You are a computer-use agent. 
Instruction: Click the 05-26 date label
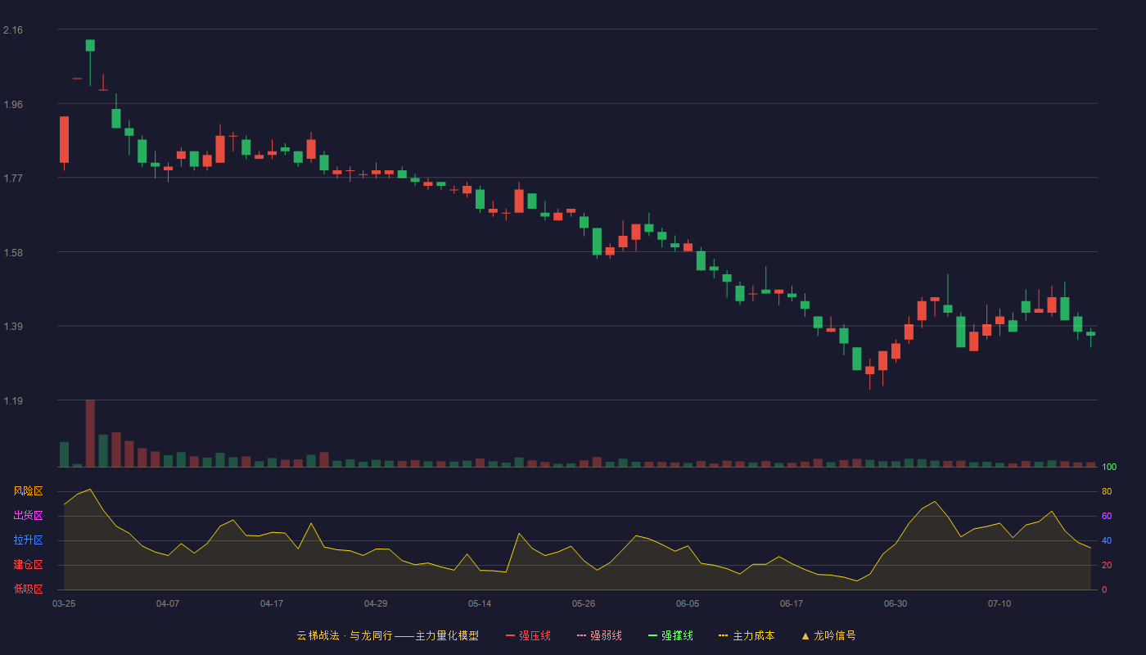(x=584, y=603)
